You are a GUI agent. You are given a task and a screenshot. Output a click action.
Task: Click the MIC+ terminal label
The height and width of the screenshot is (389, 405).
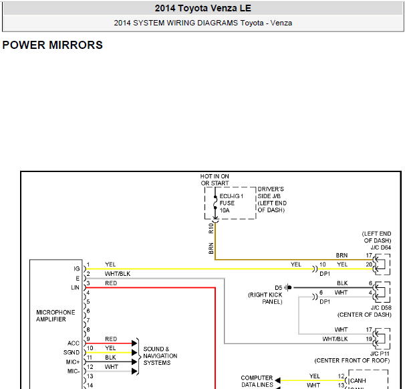point(73,362)
